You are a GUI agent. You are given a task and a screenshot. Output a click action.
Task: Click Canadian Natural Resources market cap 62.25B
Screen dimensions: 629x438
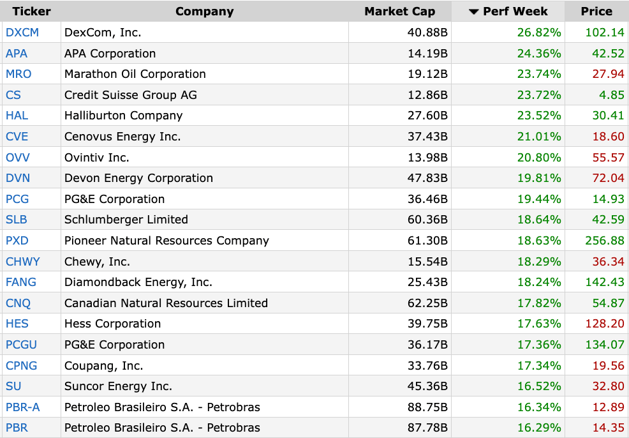[427, 303]
